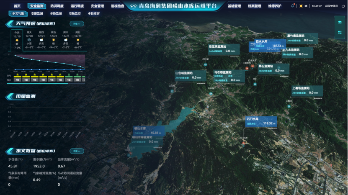
Task: Click the notification bell icon
Action: 292,6
